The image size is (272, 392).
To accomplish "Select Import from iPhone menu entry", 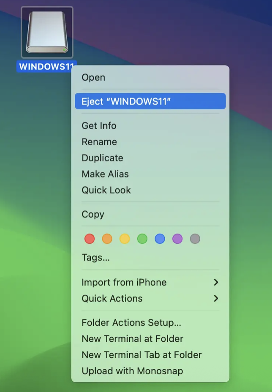I will (x=150, y=282).
